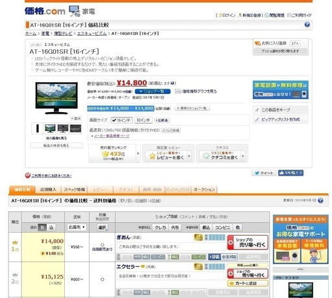332x298 pixels.
Task: Click the Facebook thumbs-up いいね button
Action: pyautogui.click(x=290, y=173)
